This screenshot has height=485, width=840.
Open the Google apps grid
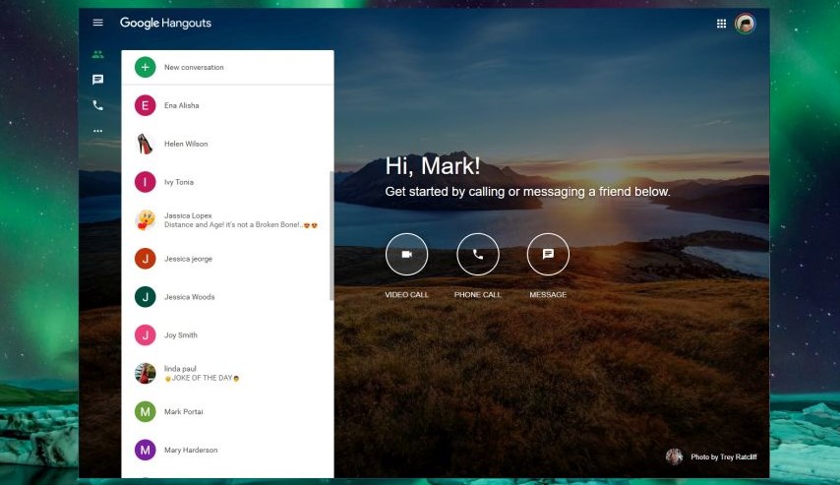(x=721, y=24)
